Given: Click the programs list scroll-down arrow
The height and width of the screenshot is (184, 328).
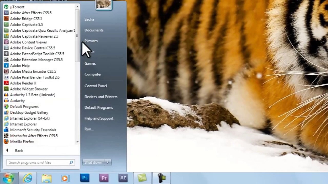Looking at the screenshot, I should 77,142.
